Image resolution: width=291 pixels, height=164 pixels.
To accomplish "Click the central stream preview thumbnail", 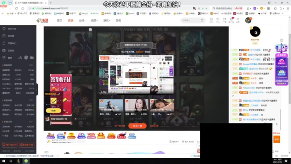I will click(x=136, y=74).
